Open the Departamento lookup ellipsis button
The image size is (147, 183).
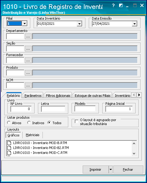pos(28,36)
